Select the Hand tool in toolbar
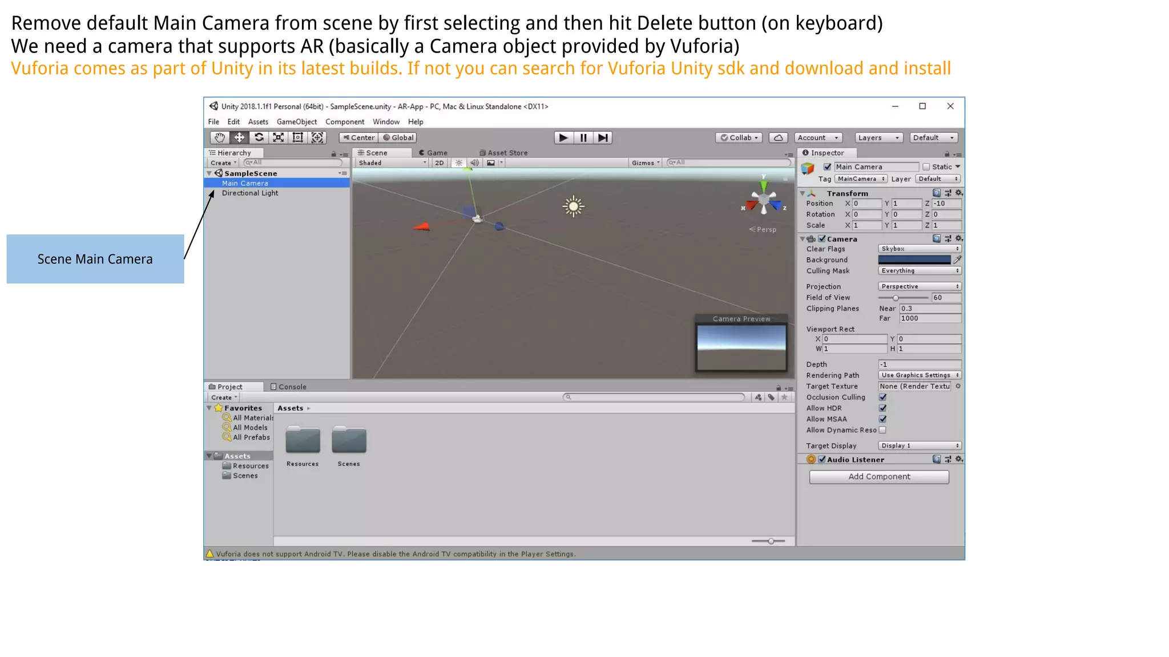 tap(220, 137)
